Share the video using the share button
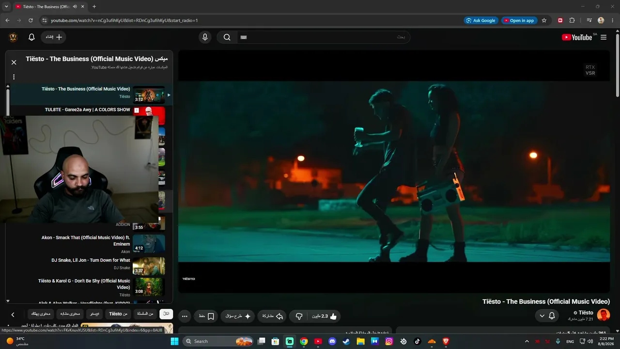620x349 pixels. point(272,316)
